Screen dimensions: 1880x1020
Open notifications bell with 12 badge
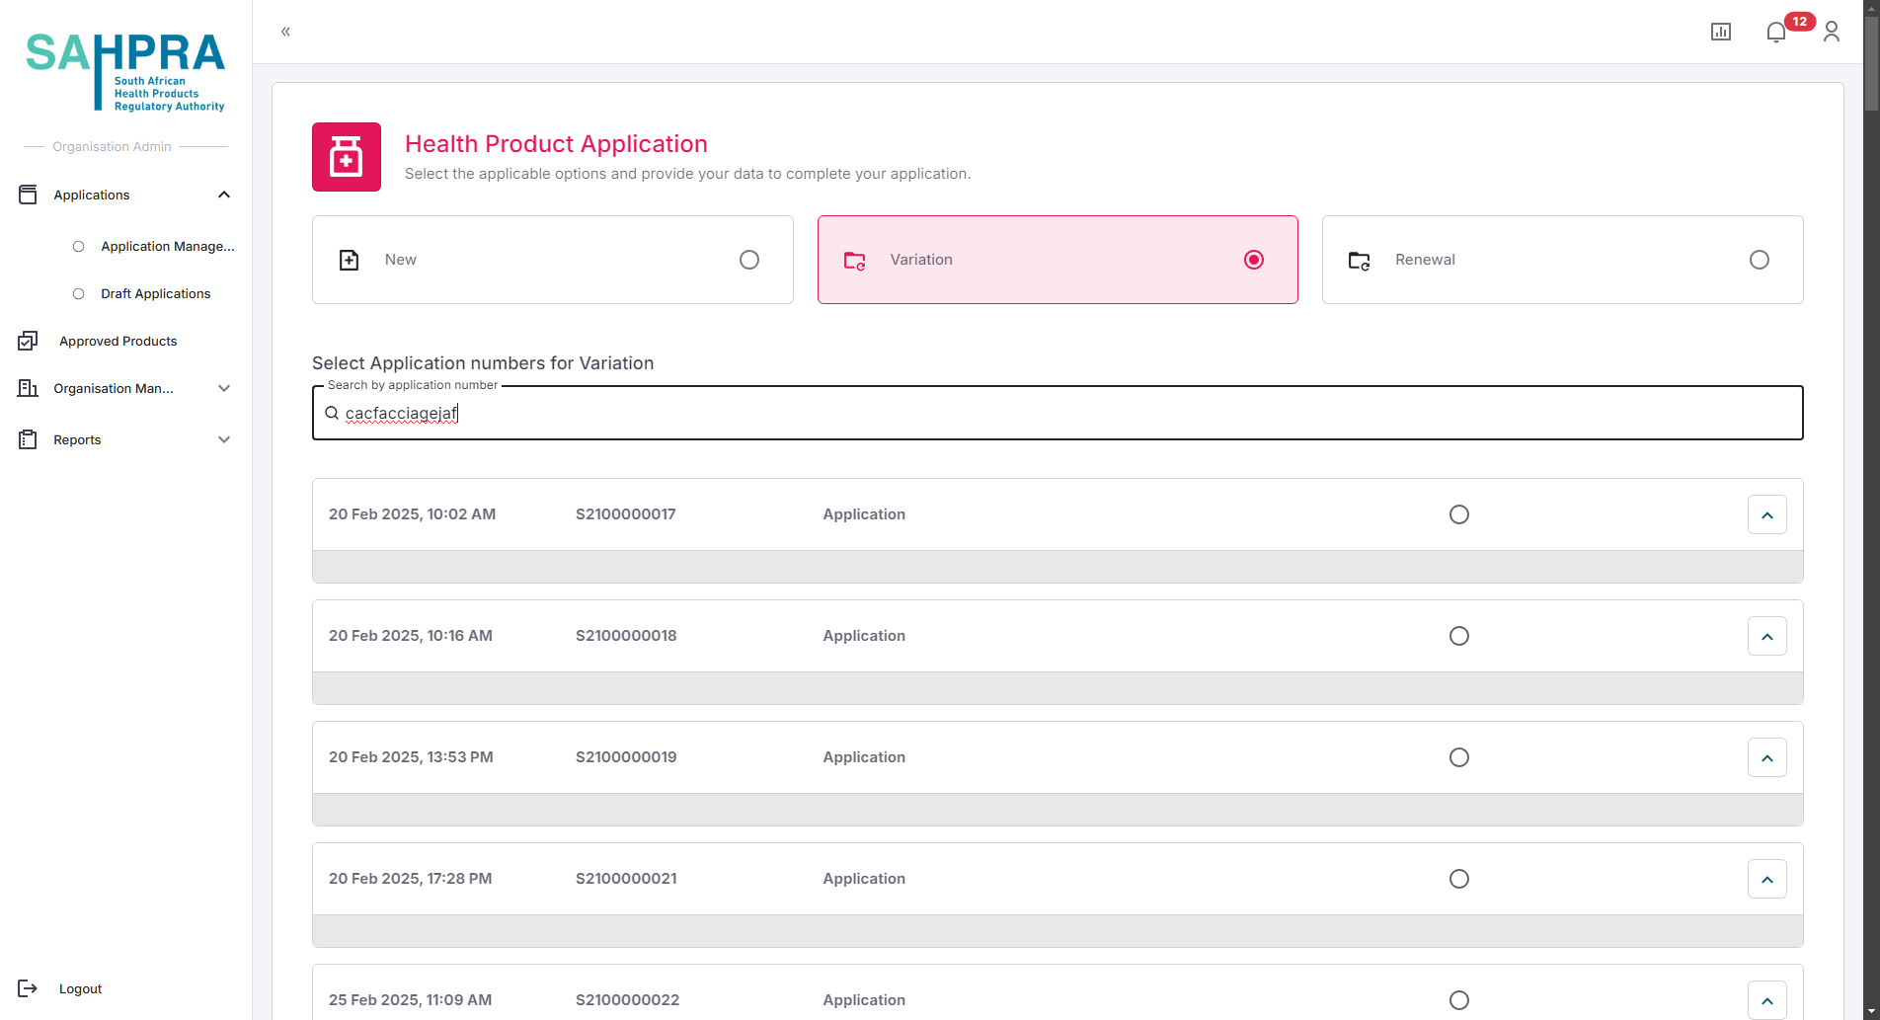[1776, 32]
